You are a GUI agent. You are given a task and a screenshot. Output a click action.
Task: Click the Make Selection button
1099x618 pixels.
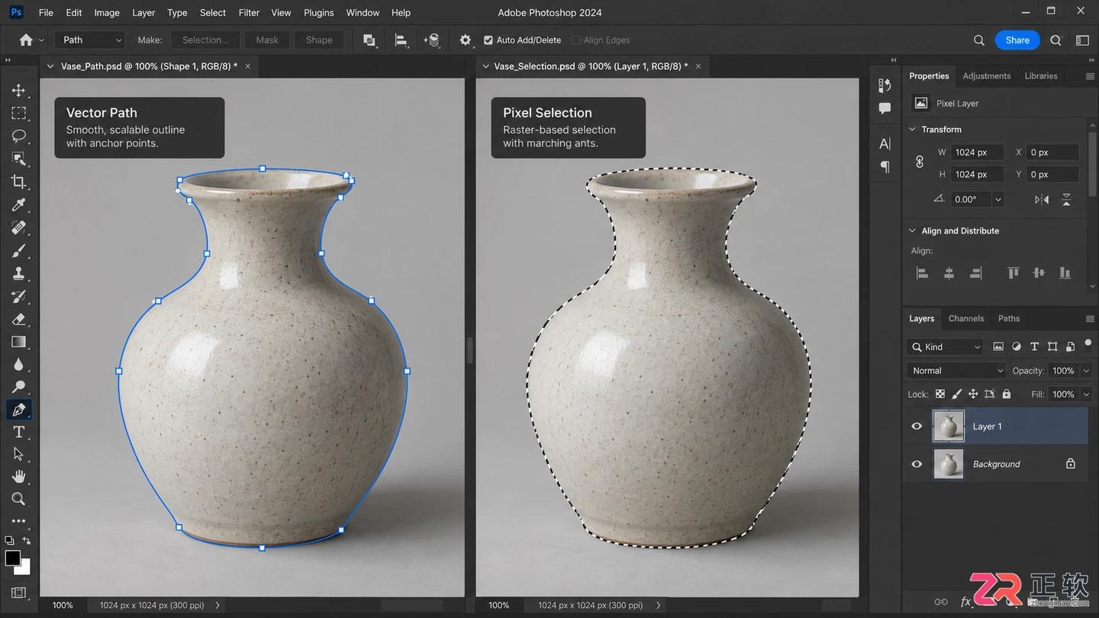205,40
